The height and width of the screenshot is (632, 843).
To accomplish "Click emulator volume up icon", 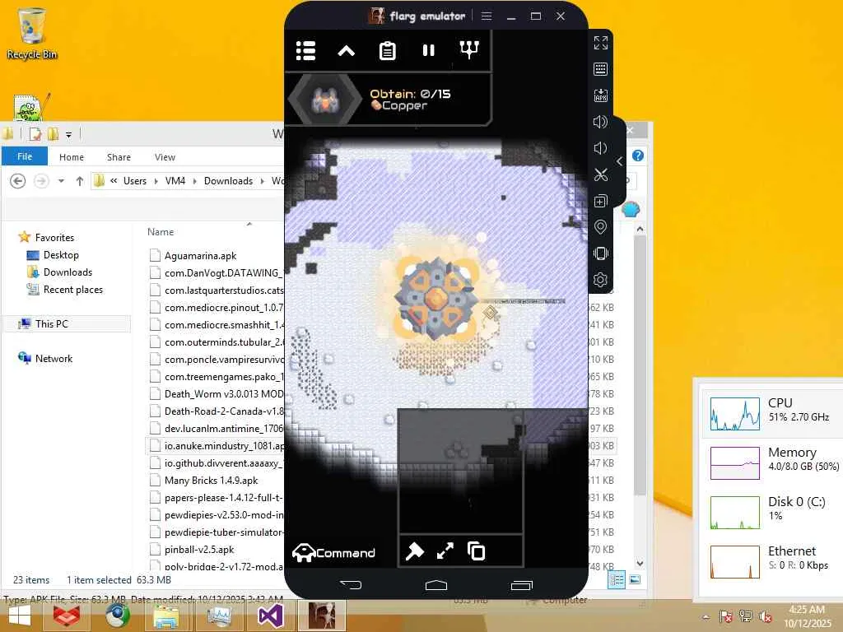I will [600, 122].
